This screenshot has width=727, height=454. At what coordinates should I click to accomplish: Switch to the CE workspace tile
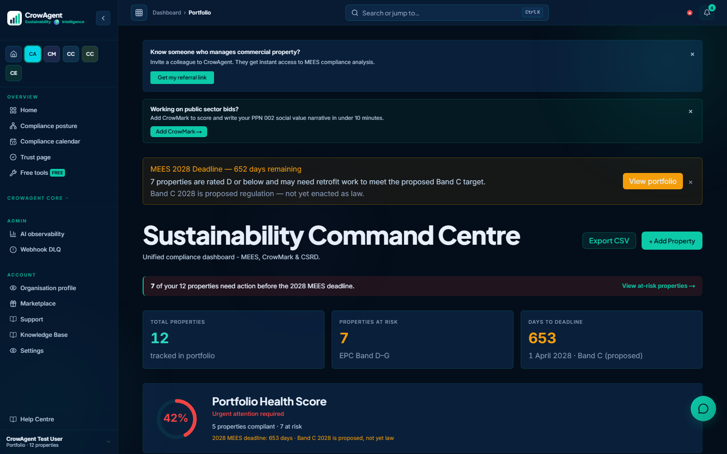coord(14,73)
